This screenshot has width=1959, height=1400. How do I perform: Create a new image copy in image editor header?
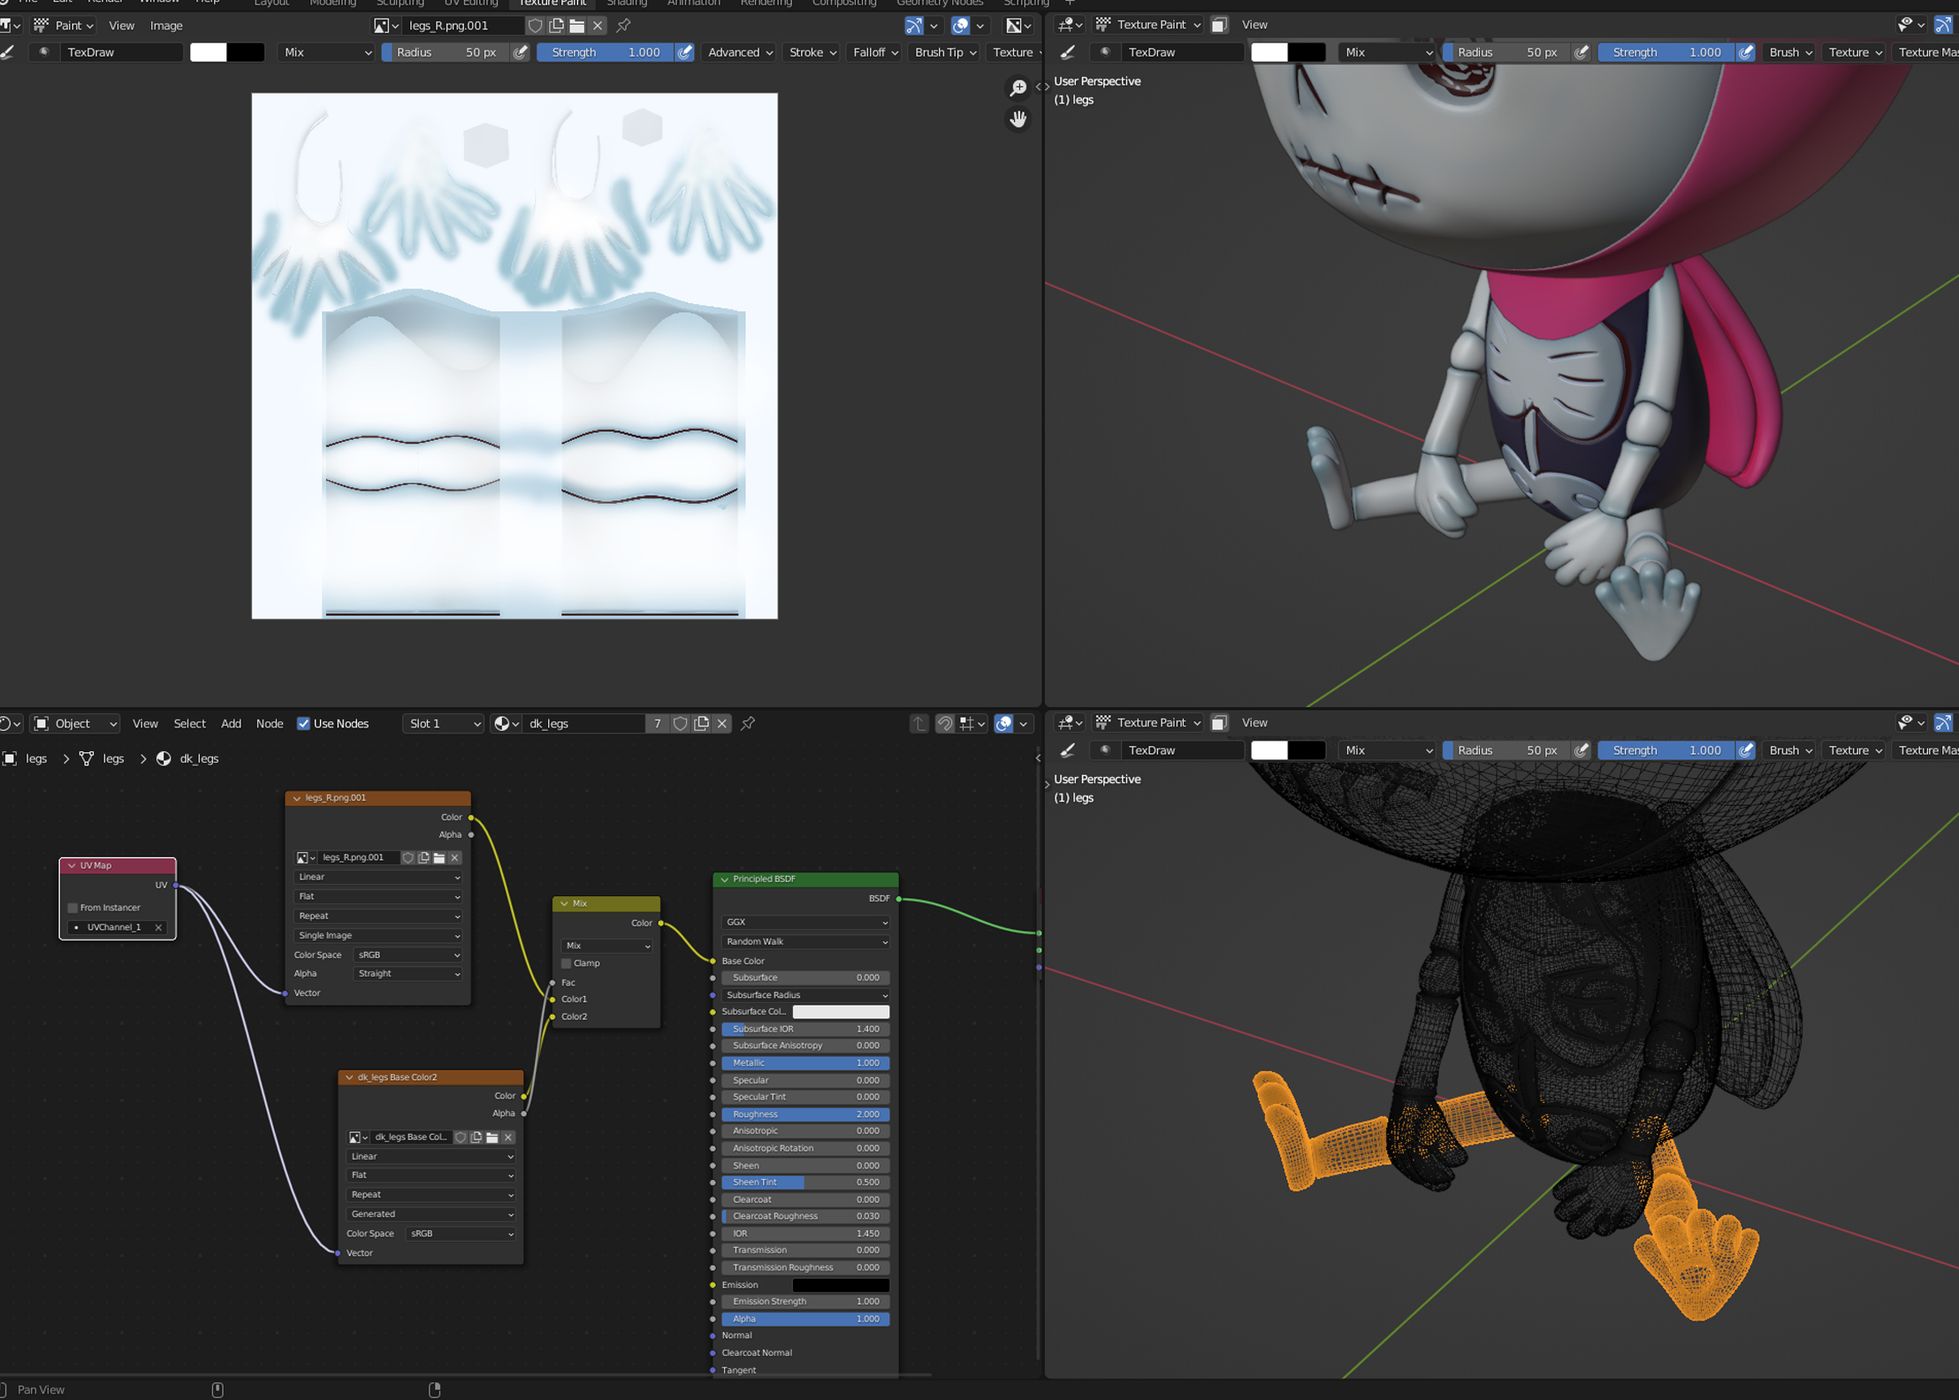point(556,26)
